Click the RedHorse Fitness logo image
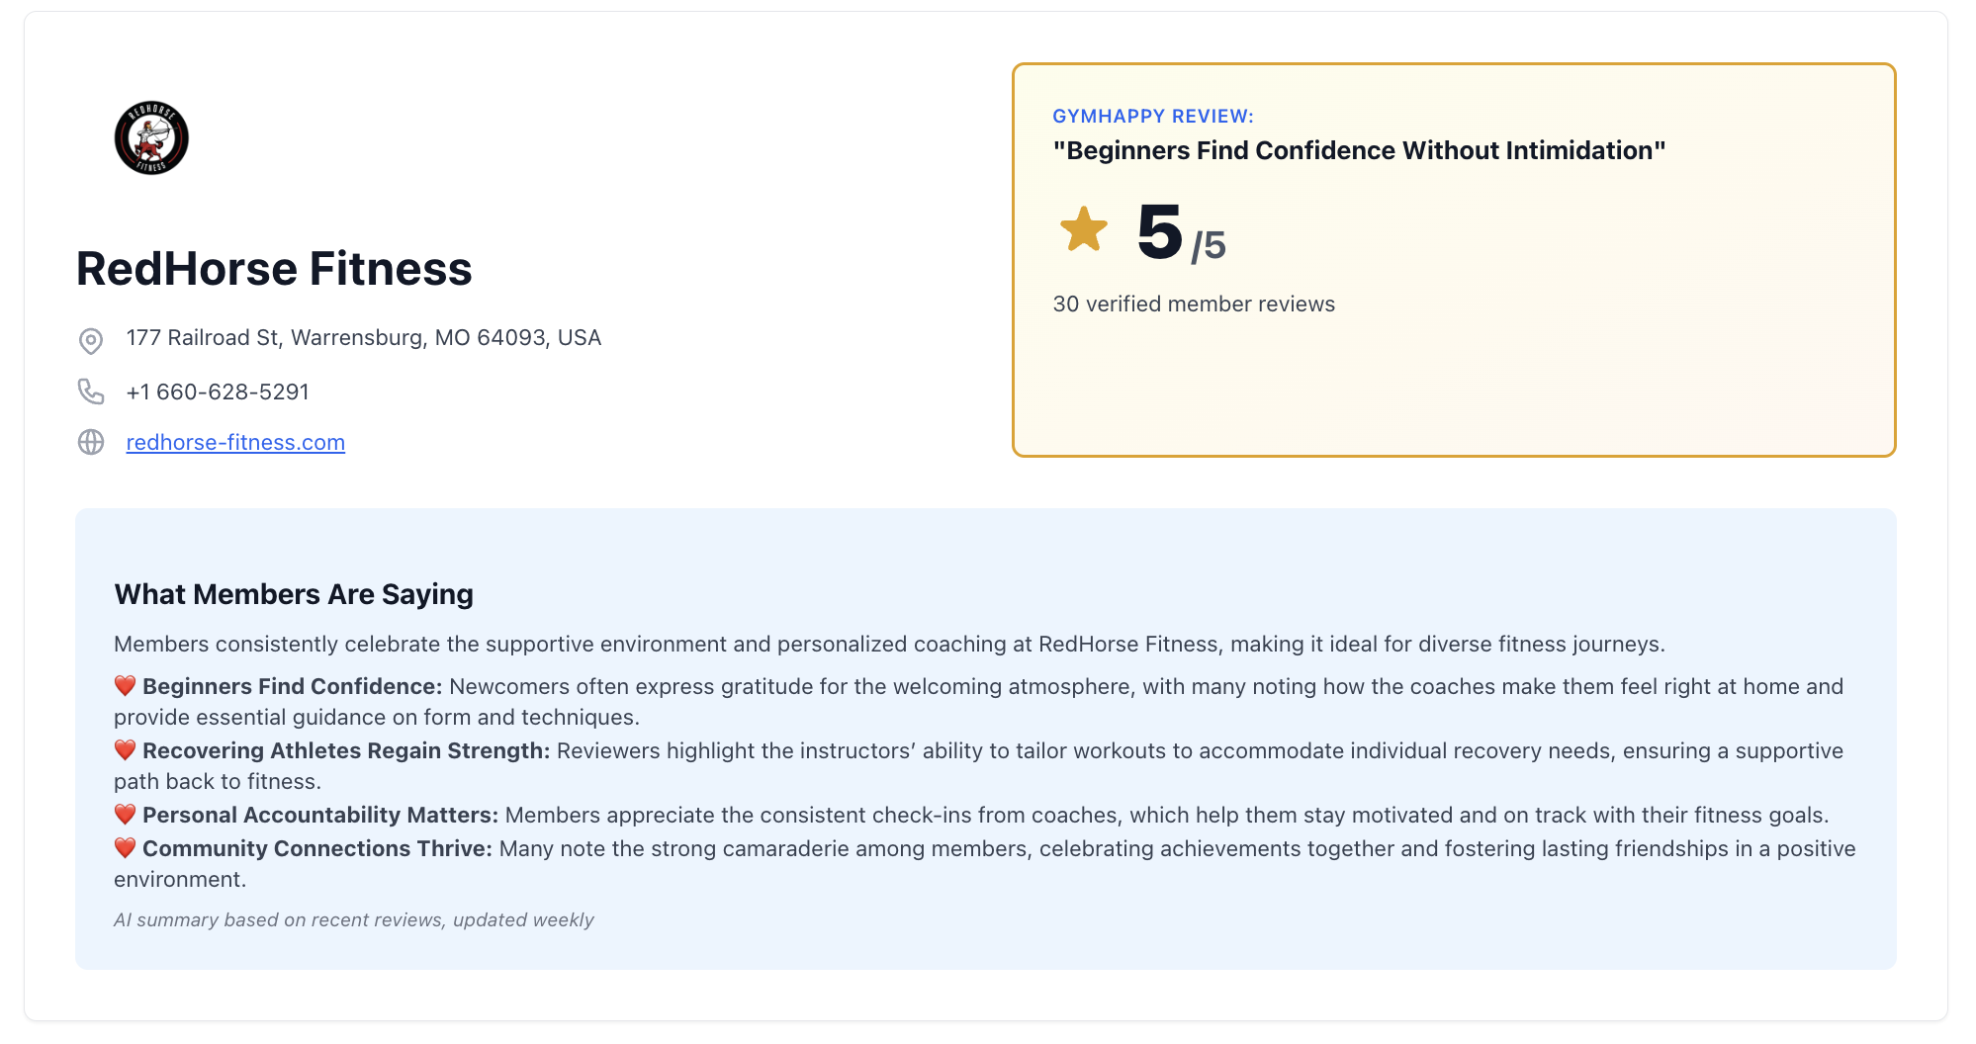Screen dimensions: 1976x1044 pos(151,138)
